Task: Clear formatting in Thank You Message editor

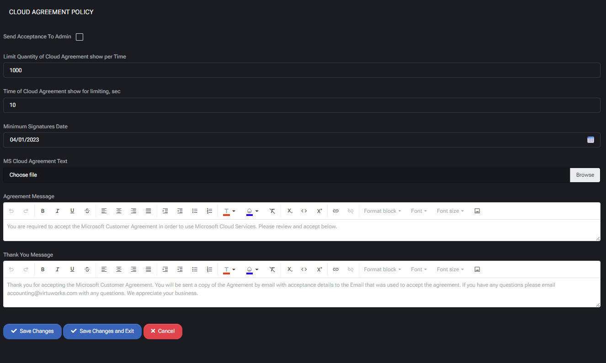Action: (x=272, y=269)
